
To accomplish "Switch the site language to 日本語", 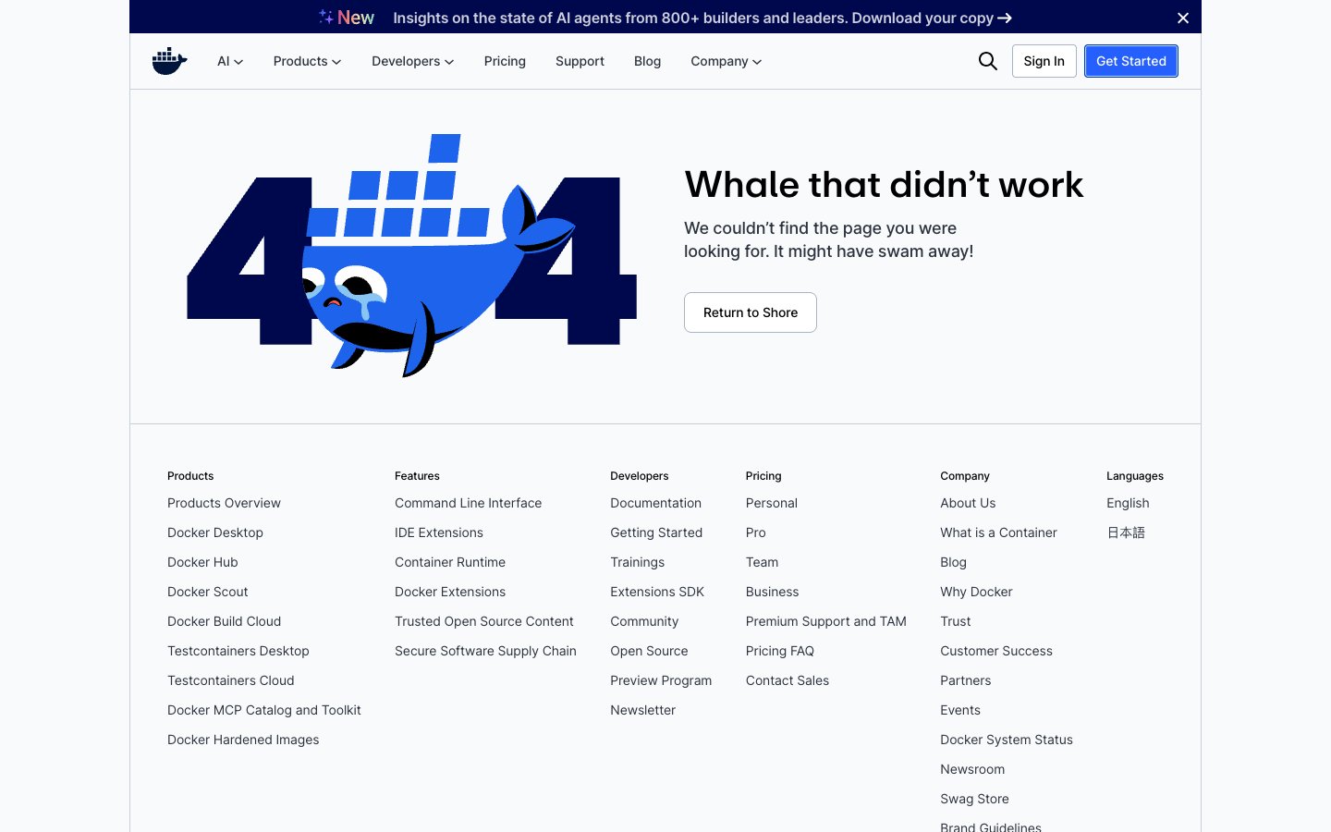I will pyautogui.click(x=1126, y=532).
